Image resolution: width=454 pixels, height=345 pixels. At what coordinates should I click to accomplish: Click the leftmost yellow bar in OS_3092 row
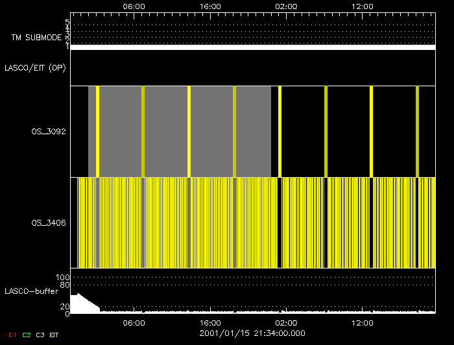pyautogui.click(x=97, y=131)
